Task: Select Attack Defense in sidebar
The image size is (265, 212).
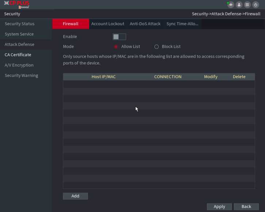Action: (19, 45)
